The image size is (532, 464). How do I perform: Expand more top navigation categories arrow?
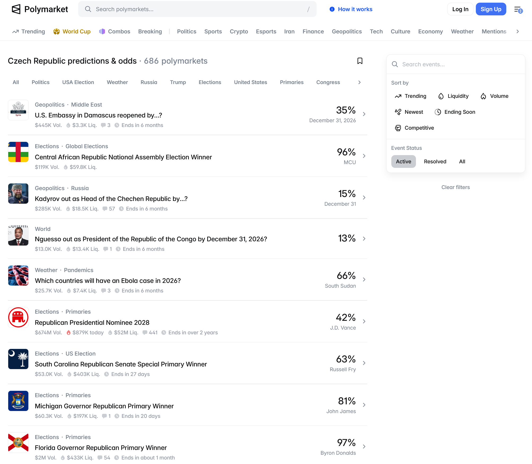(517, 32)
